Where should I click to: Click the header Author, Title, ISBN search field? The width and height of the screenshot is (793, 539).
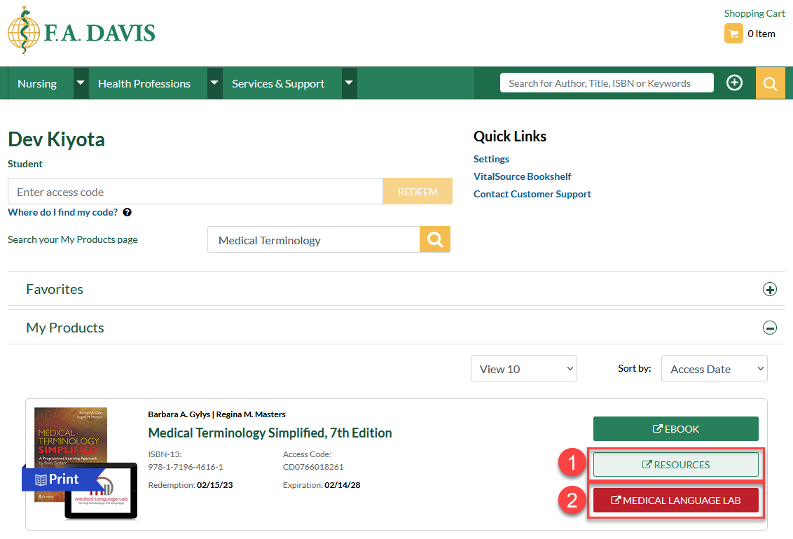(607, 83)
